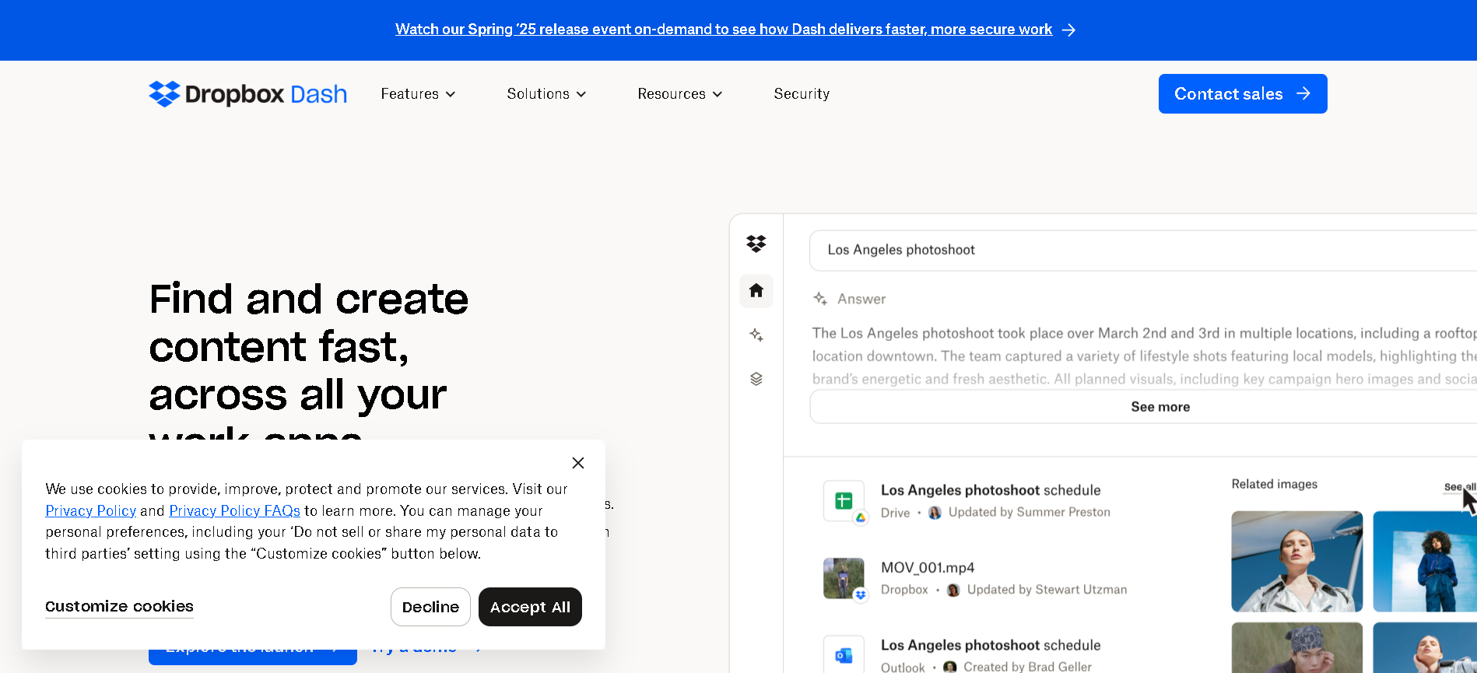Open the Outlook Los Angeles photoshoot schedule result
Viewport: 1477px width, 673px height.
click(991, 645)
